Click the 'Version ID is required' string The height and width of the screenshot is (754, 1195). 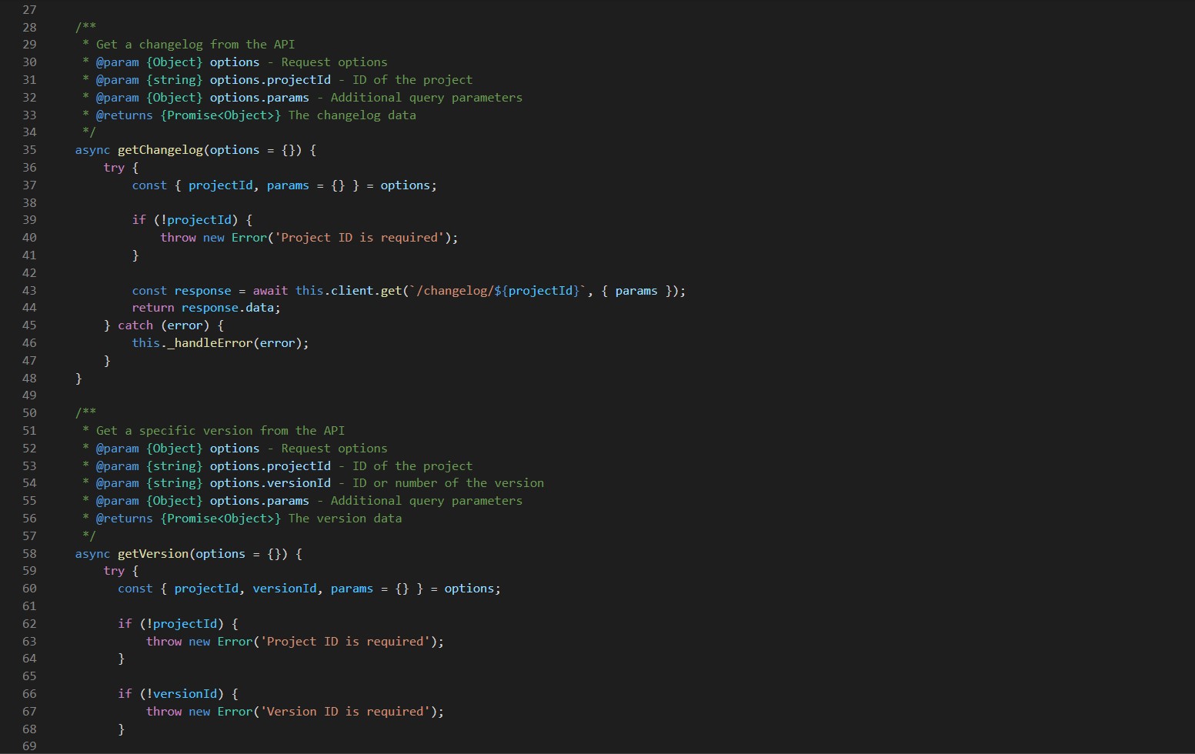pyautogui.click(x=345, y=712)
